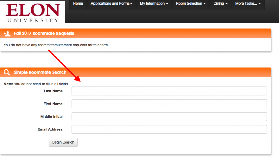The height and width of the screenshot is (161, 279).
Task: Click the magnifying glass icon in search header
Action: click(7, 72)
